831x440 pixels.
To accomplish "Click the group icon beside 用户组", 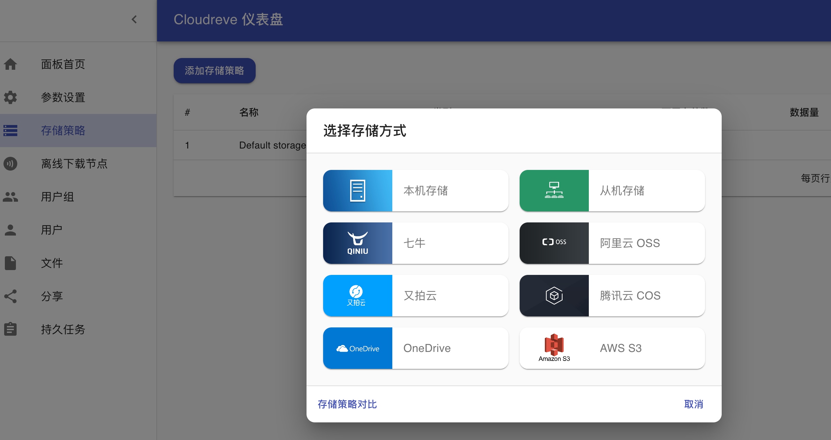I will tap(10, 197).
